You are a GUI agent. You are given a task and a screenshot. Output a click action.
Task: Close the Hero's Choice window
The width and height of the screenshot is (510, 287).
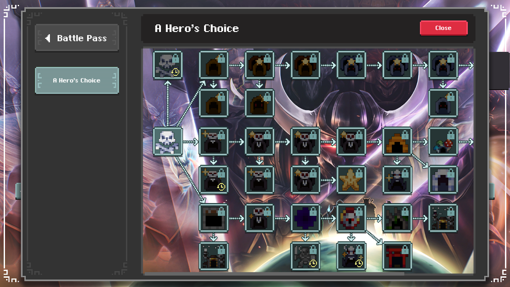click(443, 28)
